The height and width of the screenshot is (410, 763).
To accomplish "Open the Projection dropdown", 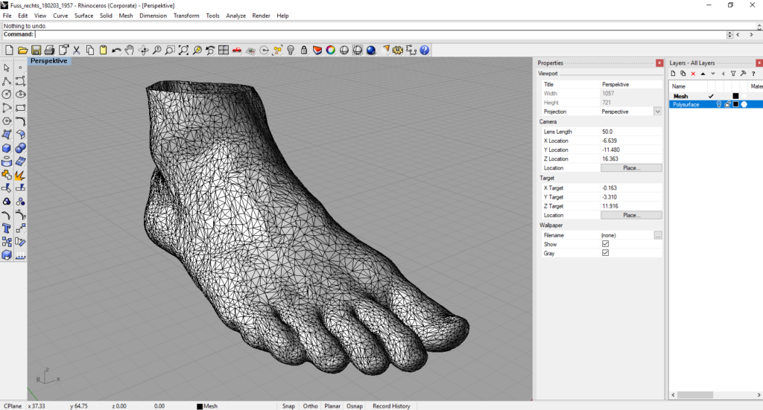I will pos(657,112).
